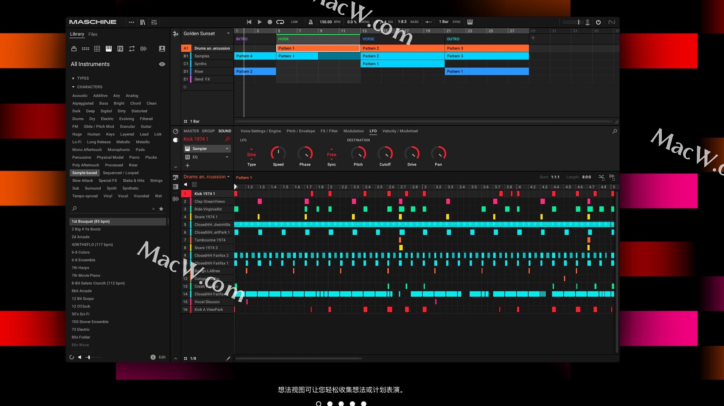The height and width of the screenshot is (406, 724).
Task: Click the LFO Sync Free selector
Action: coord(331,155)
